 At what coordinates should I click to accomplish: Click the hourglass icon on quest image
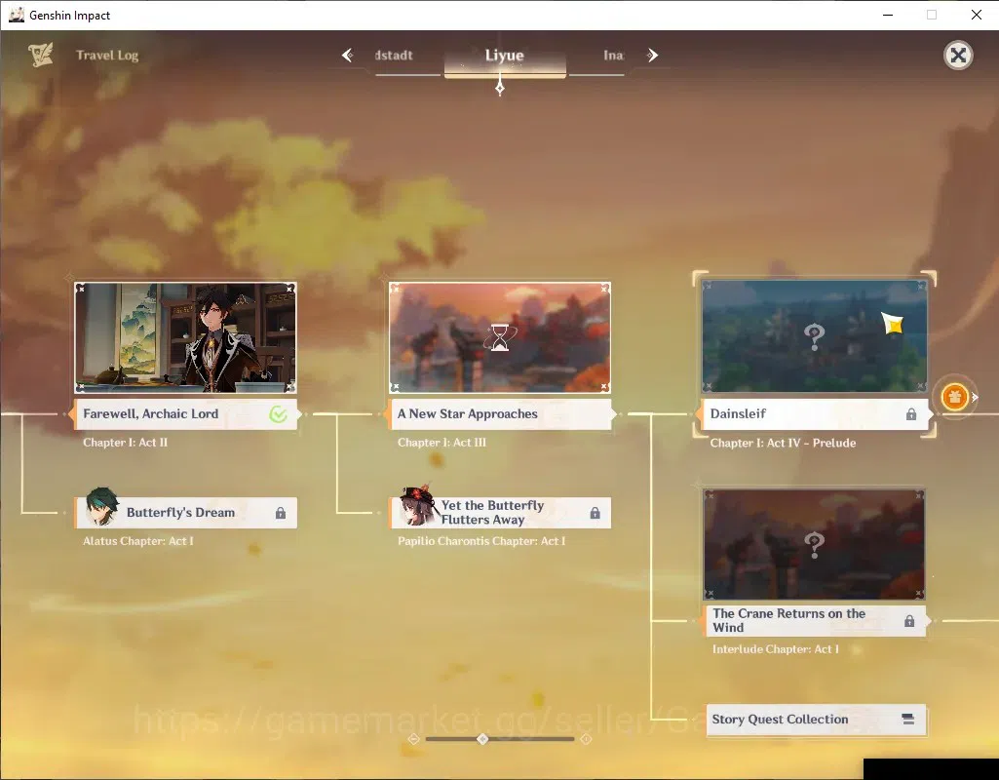(500, 337)
